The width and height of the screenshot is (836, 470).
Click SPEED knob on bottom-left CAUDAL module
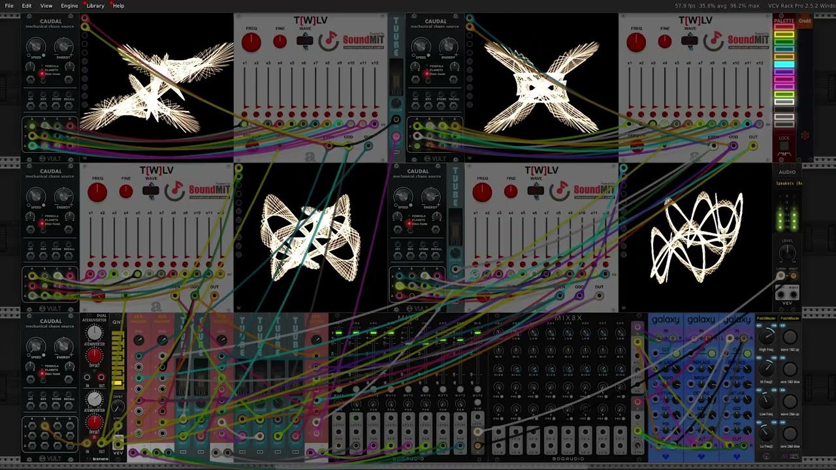click(36, 345)
